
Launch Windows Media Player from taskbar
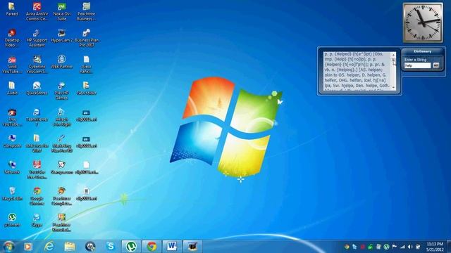pos(28,247)
